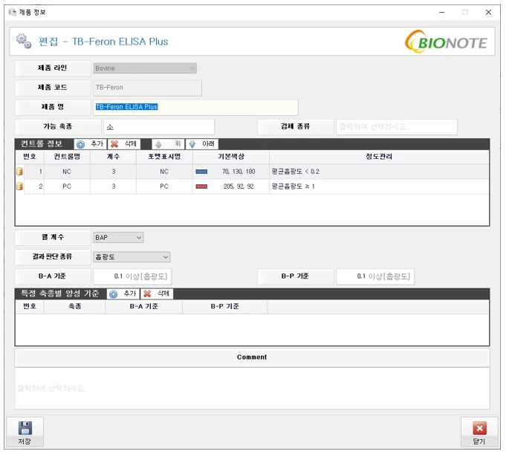Click the 계수 value 3 in the NC row
Viewport: 506px width, 454px height.
113,172
